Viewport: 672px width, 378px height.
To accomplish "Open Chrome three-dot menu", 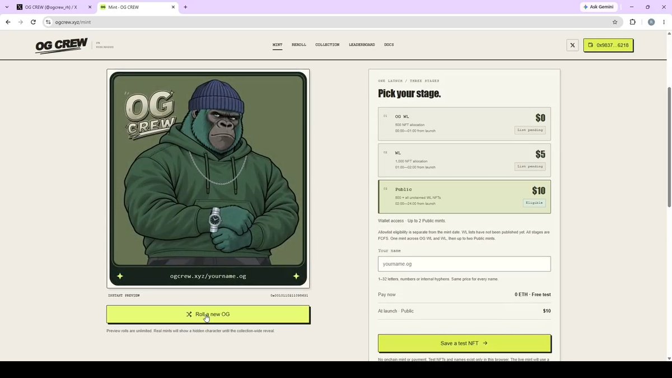I will click(x=665, y=22).
